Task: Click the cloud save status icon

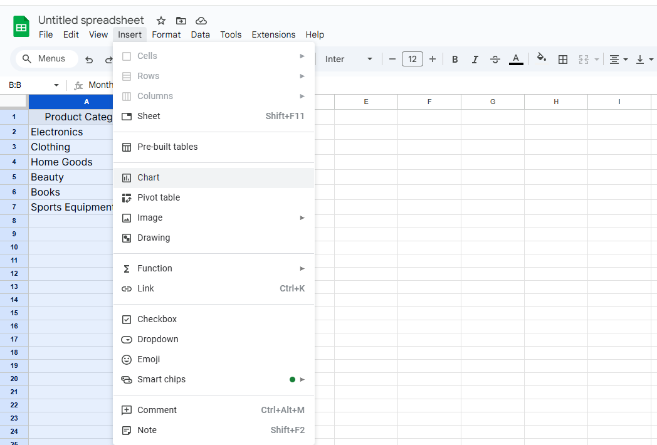Action: click(x=201, y=21)
